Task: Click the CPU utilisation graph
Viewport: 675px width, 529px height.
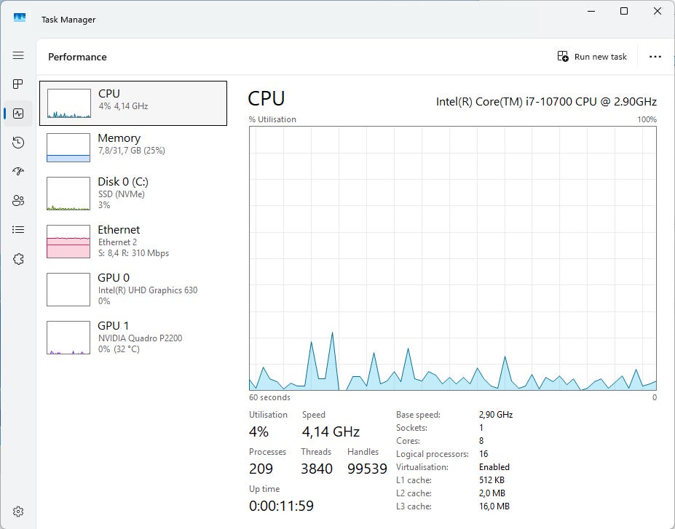Action: click(x=452, y=258)
